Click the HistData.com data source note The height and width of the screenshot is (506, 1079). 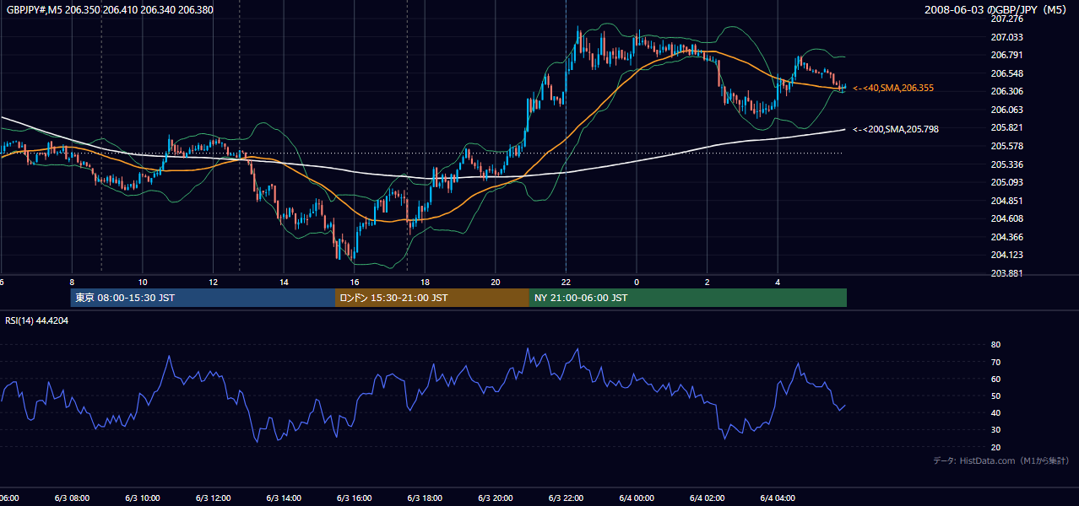pyautogui.click(x=1001, y=460)
